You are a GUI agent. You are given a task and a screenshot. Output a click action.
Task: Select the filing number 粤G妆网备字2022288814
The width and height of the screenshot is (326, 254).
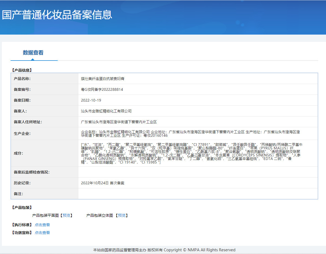(102, 89)
